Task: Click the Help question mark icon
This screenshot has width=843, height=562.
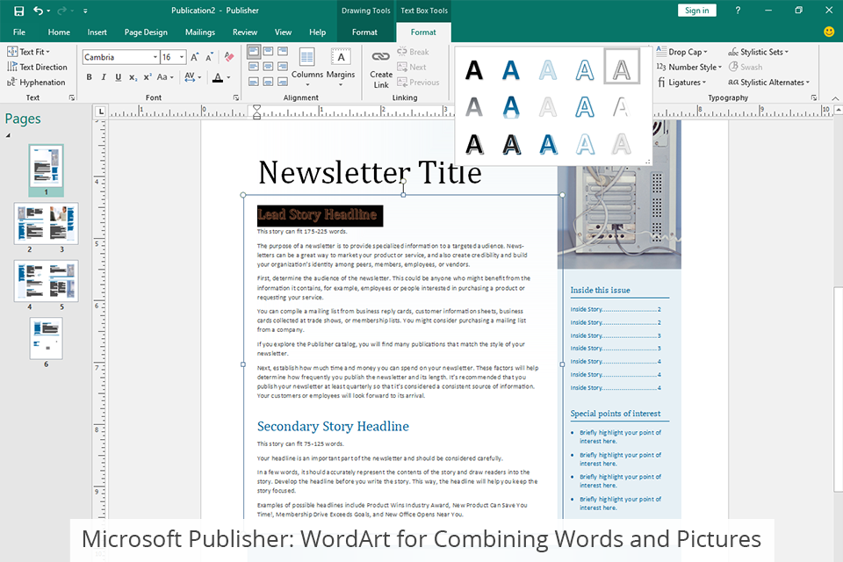Action: pos(738,11)
